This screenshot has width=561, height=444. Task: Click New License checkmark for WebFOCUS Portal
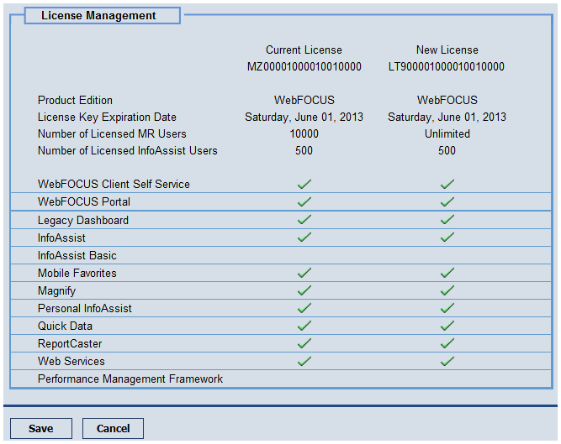point(447,201)
